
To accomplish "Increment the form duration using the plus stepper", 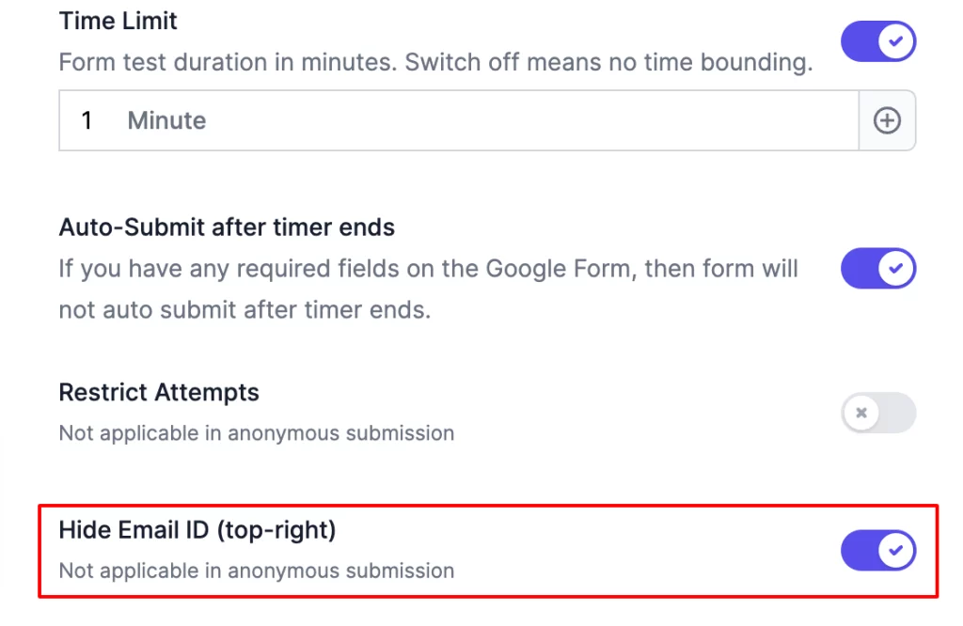I will [x=887, y=120].
